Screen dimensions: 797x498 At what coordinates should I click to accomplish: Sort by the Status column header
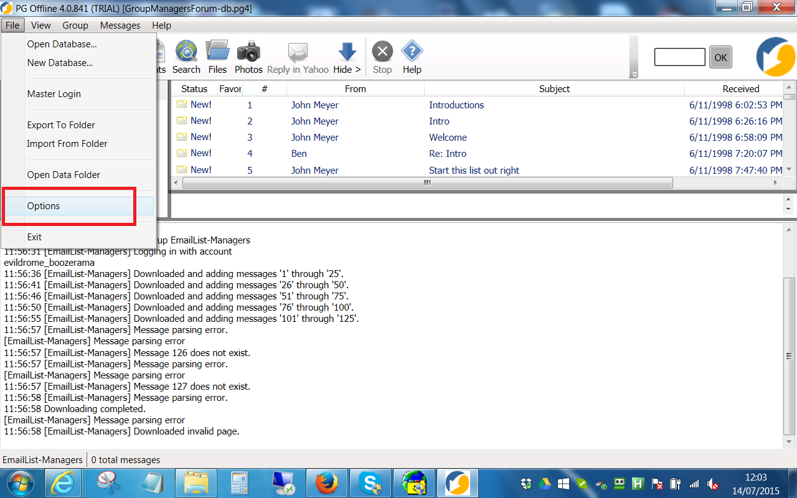pos(194,89)
